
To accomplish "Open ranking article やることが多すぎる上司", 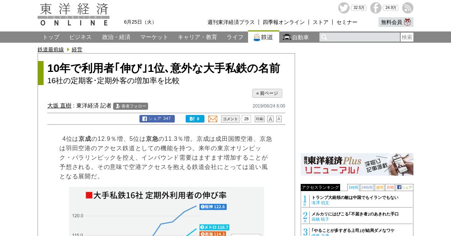I will point(353,230).
